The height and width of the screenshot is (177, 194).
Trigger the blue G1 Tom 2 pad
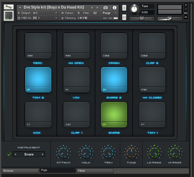(x=38, y=80)
